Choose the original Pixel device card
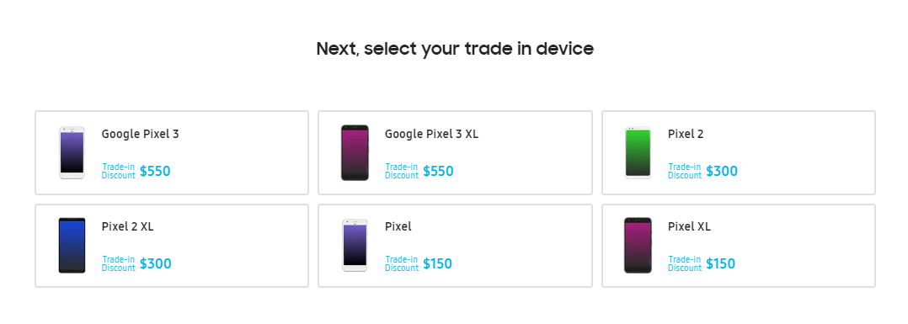 click(455, 246)
